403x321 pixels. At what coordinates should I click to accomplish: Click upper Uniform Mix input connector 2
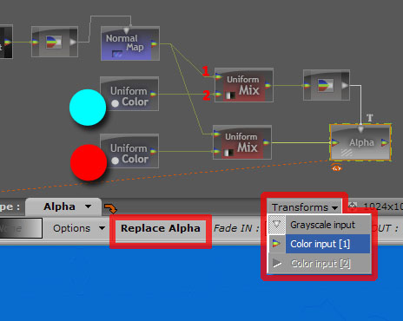pyautogui.click(x=218, y=94)
